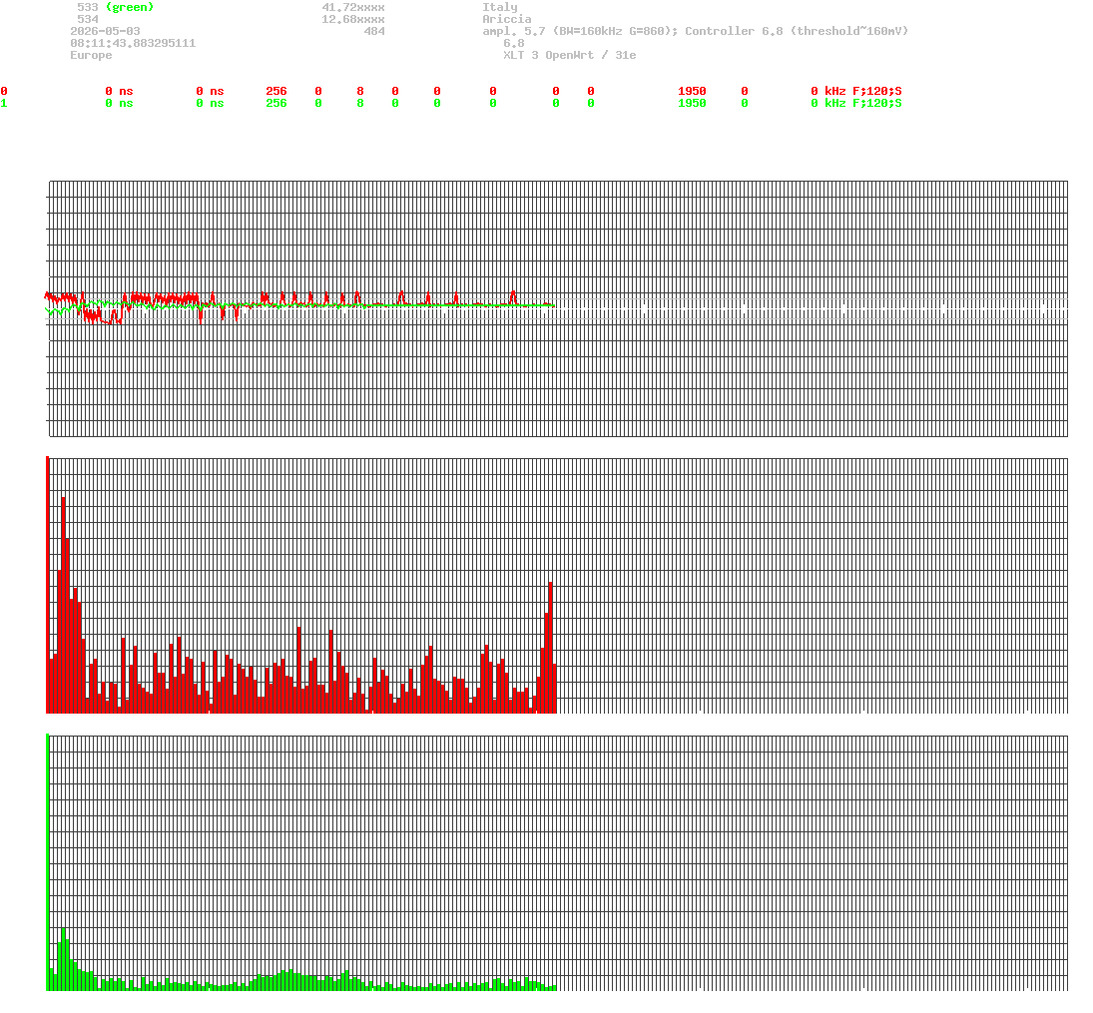Click the red '0 kHz F;120;S' text

[x=856, y=92]
